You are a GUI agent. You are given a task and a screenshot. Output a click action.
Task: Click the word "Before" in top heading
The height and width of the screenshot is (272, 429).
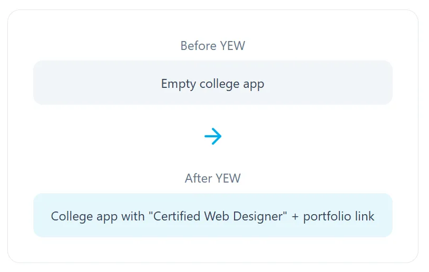pos(198,46)
